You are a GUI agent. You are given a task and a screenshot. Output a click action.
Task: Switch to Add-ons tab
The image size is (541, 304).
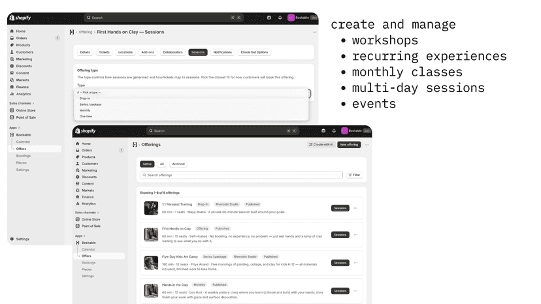pyautogui.click(x=148, y=52)
